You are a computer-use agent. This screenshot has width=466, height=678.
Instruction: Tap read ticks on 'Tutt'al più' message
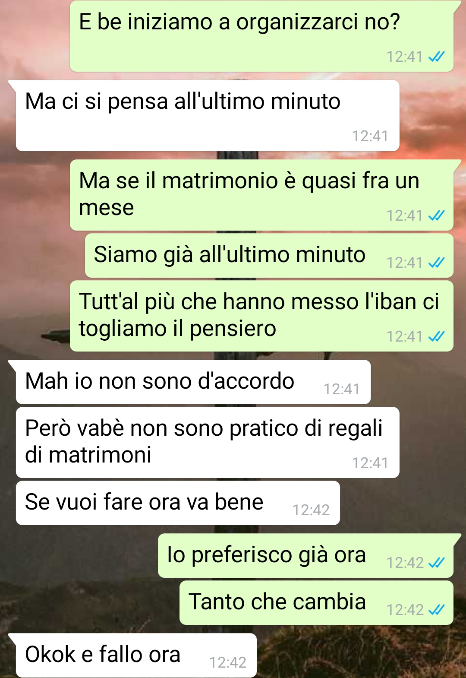pos(436,336)
